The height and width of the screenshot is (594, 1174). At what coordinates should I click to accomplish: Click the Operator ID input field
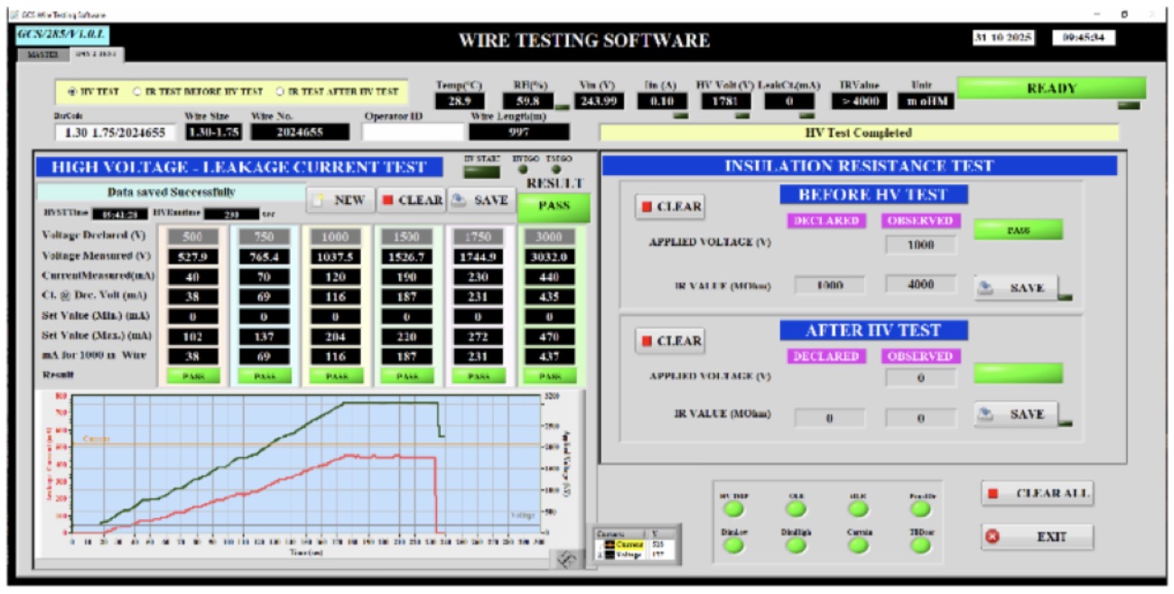[x=412, y=132]
